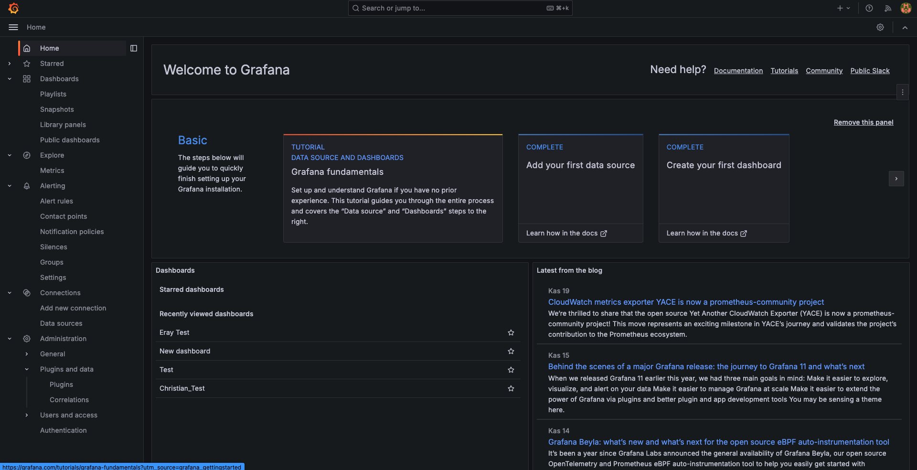Click the Grafana logo icon
The width and height of the screenshot is (917, 470).
coord(13,8)
